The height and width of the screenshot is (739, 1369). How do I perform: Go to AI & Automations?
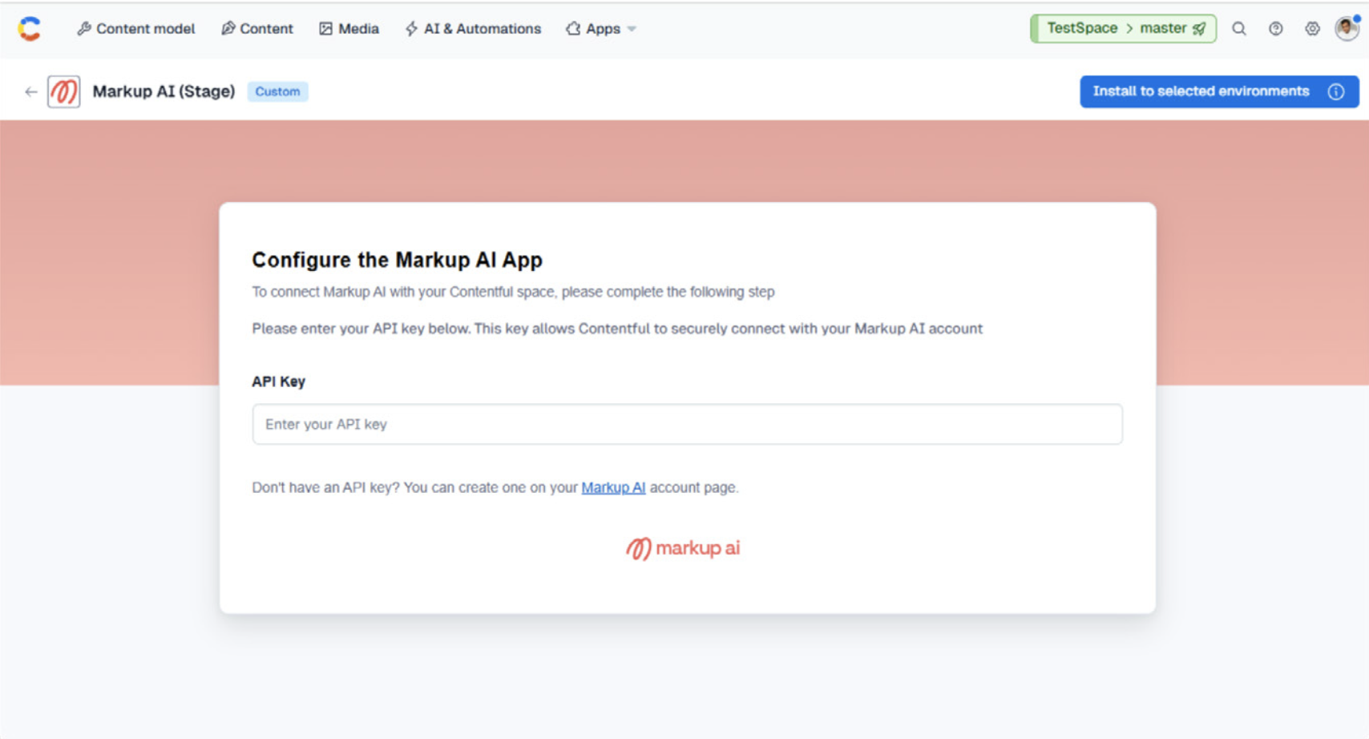point(473,29)
